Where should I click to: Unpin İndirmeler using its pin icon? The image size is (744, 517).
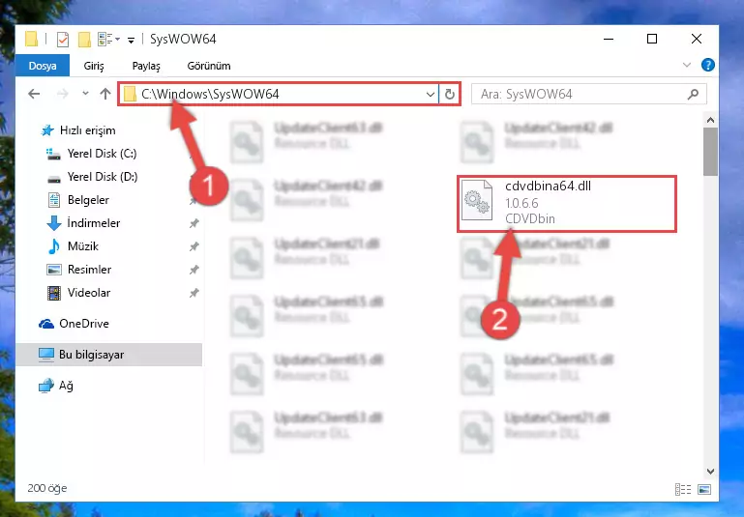194,223
